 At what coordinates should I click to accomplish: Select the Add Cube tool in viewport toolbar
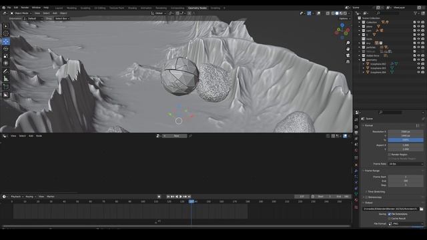pyautogui.click(x=6, y=87)
